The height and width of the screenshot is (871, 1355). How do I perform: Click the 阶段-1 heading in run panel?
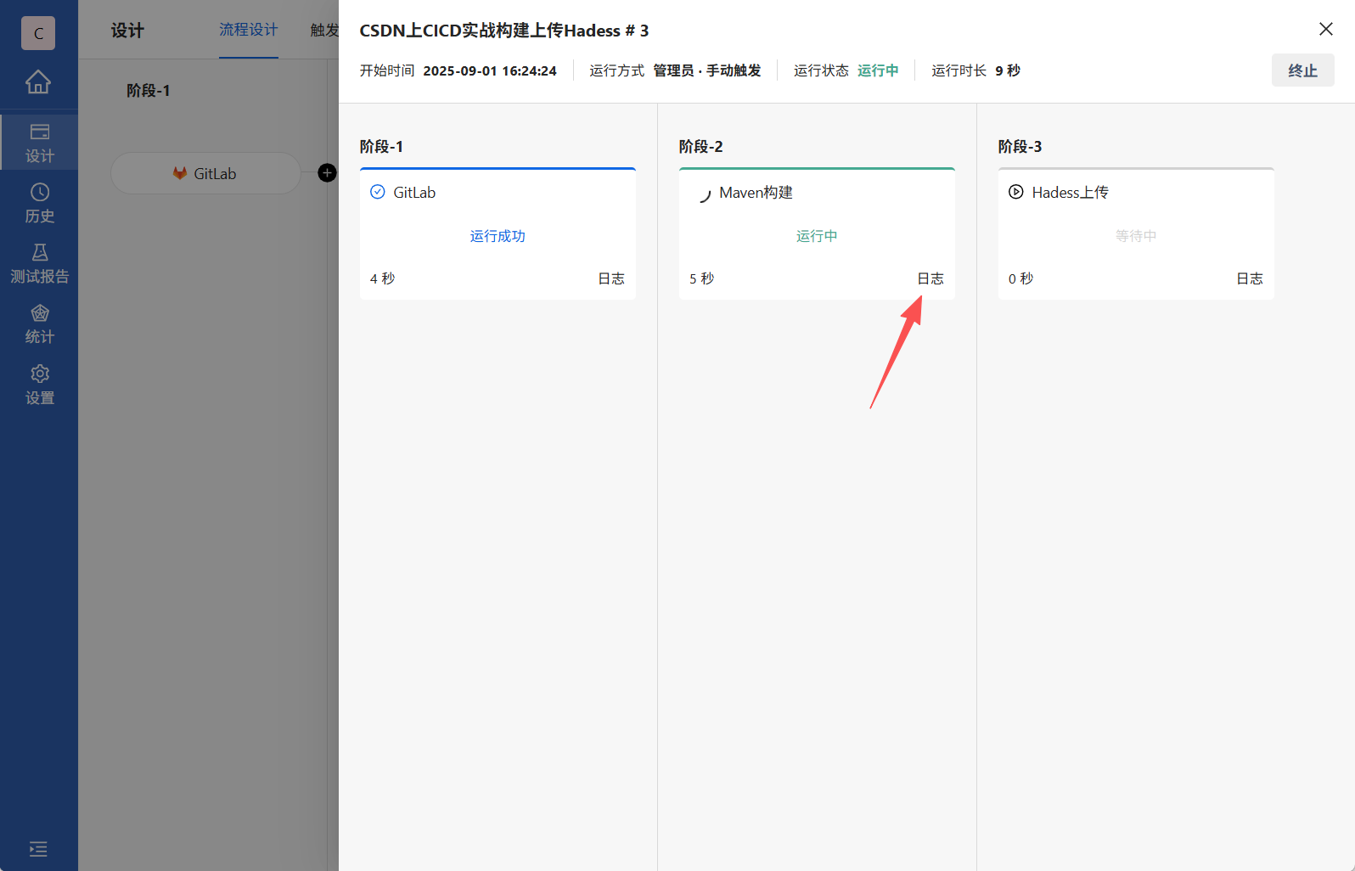[382, 147]
